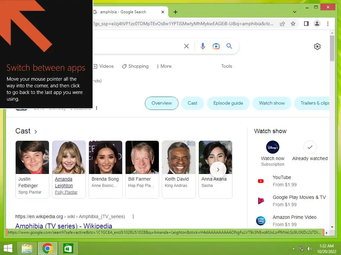Click Chrome icon in taskbar
Viewport: 341px width, 255px height.
pyautogui.click(x=48, y=248)
